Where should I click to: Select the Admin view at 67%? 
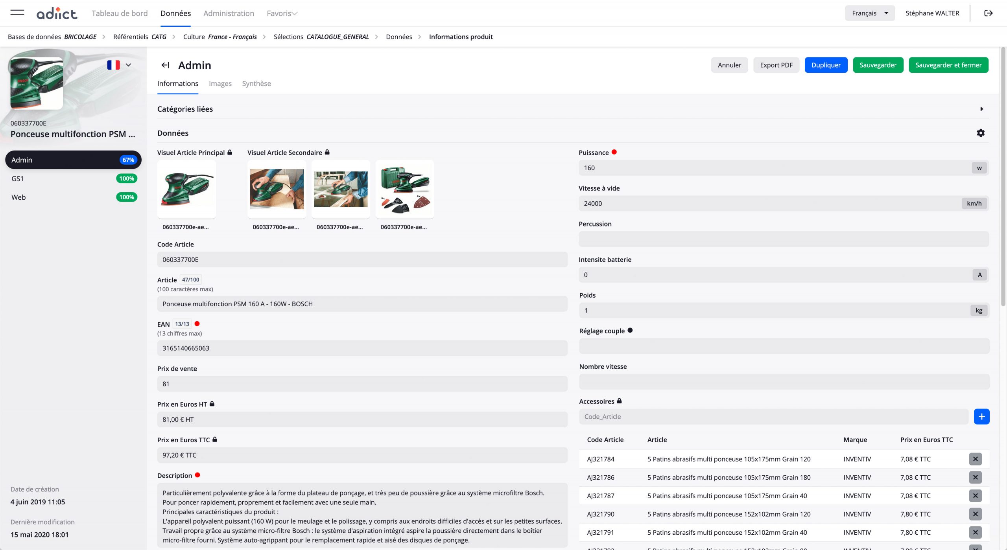click(x=73, y=160)
